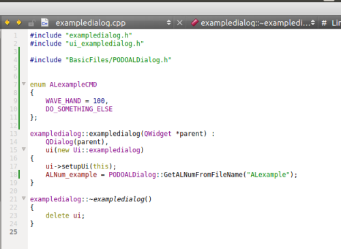
Task: Click the delete keyword
Action: coord(57,216)
